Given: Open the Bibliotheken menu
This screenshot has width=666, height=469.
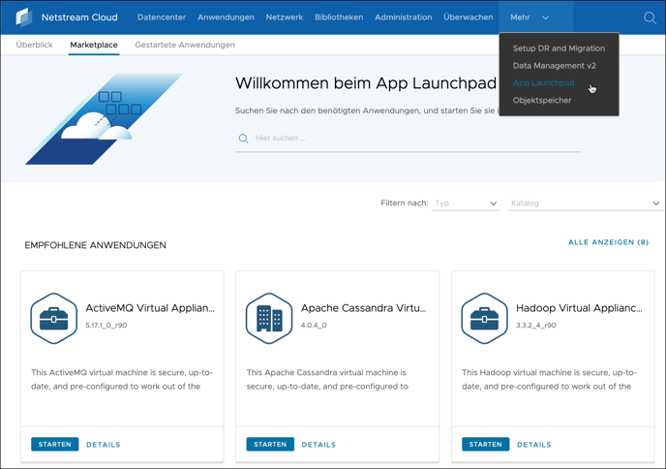Looking at the screenshot, I should click(x=339, y=17).
